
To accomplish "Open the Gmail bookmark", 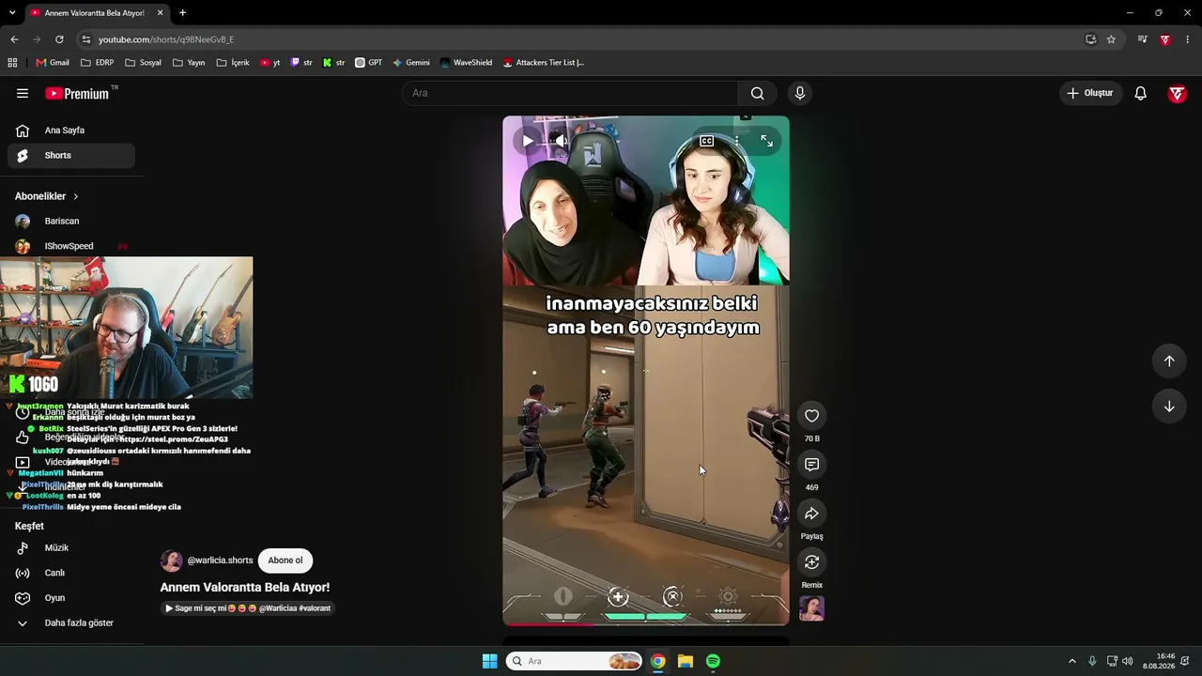I will (x=53, y=63).
